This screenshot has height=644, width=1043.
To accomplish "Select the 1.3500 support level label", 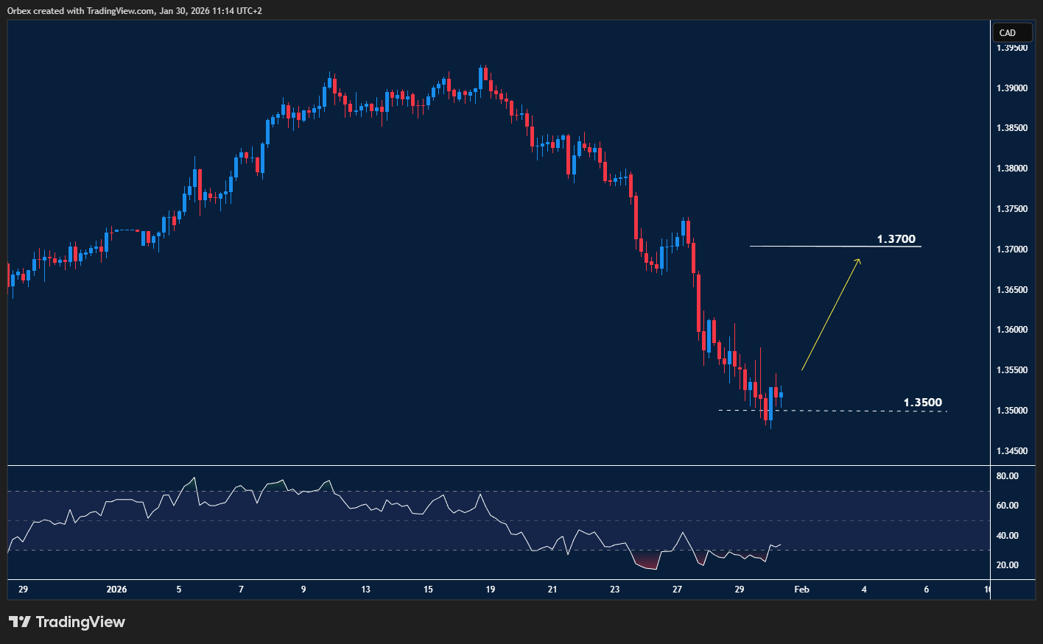I will [x=922, y=402].
